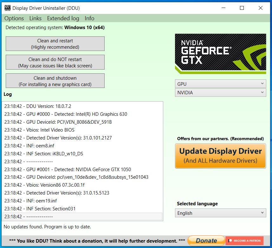272x248 pixels.
Task: Click 'Offers from our partners' label
Action: click(x=220, y=139)
